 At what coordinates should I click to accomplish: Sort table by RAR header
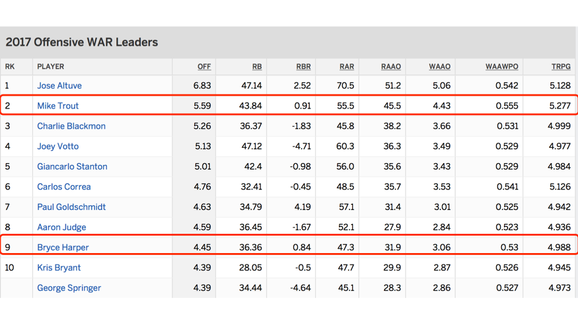tap(347, 66)
